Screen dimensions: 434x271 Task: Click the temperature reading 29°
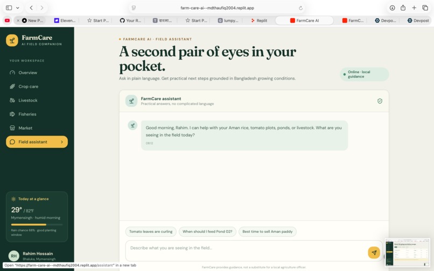point(16,210)
